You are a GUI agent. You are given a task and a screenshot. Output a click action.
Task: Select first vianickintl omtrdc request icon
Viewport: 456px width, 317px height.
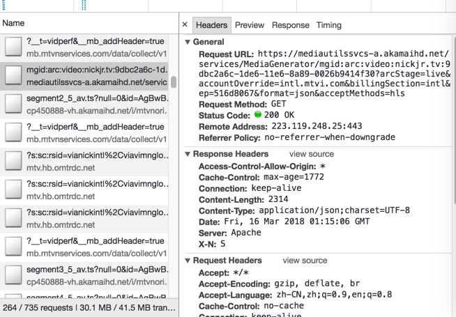click(13, 161)
